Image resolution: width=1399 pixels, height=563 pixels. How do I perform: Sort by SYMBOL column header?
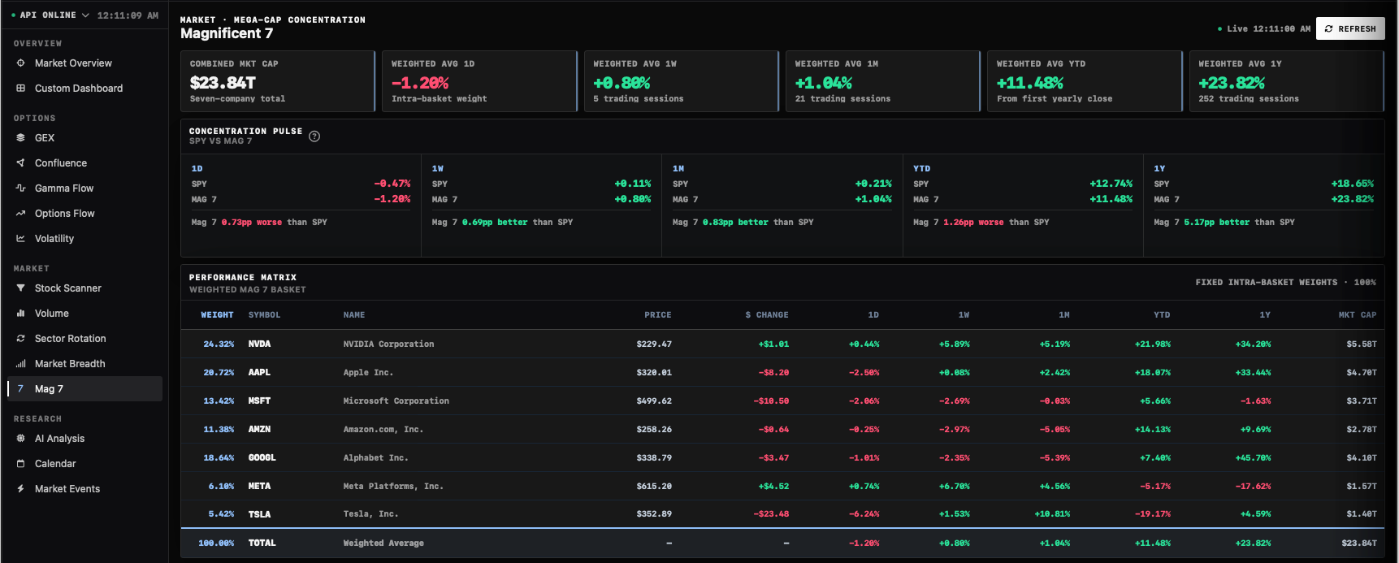pos(264,315)
